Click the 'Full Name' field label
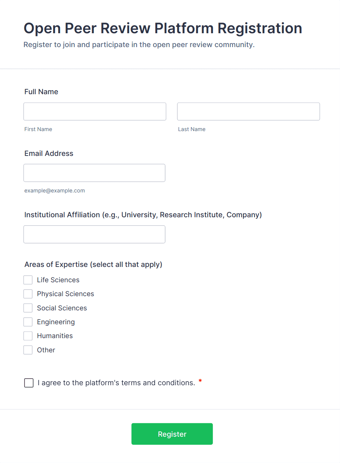 point(41,92)
